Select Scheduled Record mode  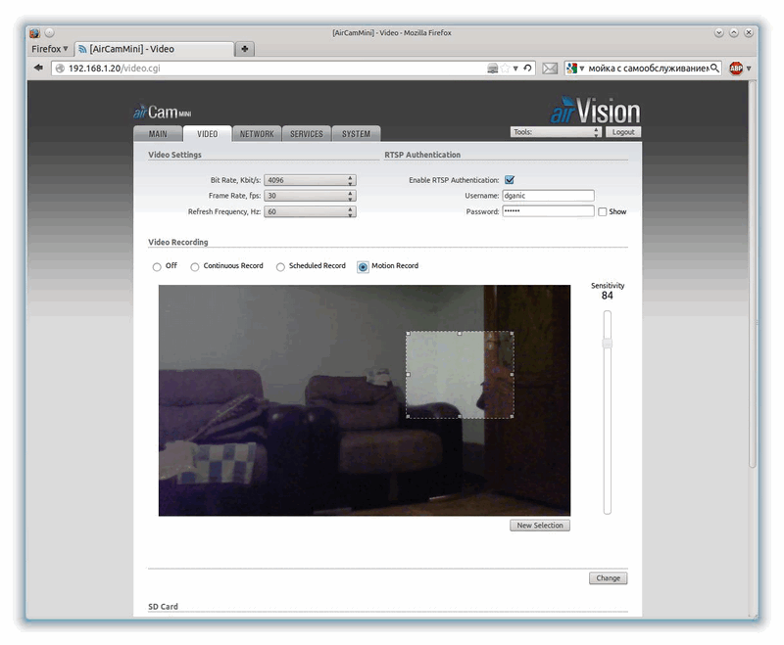tap(280, 267)
